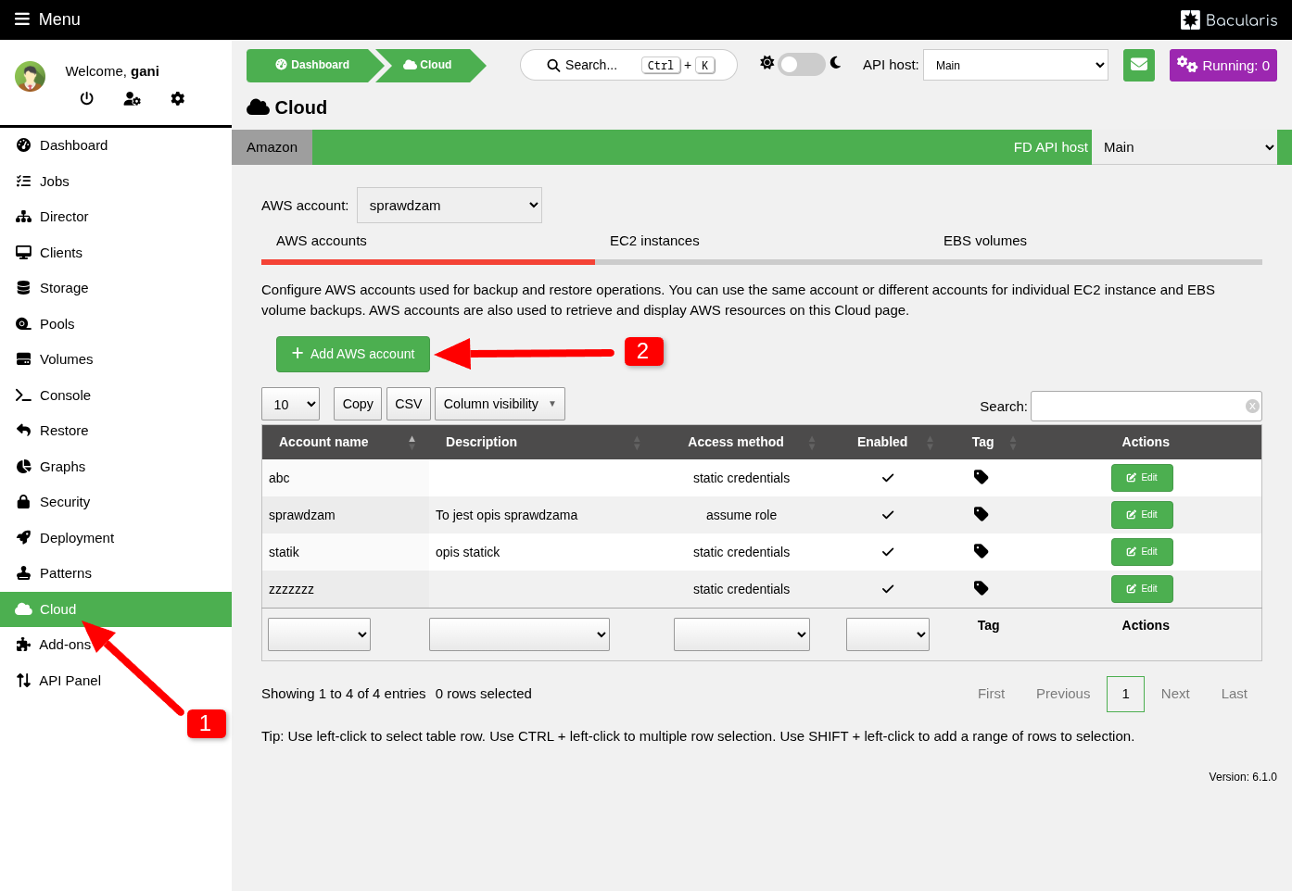1292x891 pixels.
Task: Go to pagination page 1
Action: tap(1125, 694)
